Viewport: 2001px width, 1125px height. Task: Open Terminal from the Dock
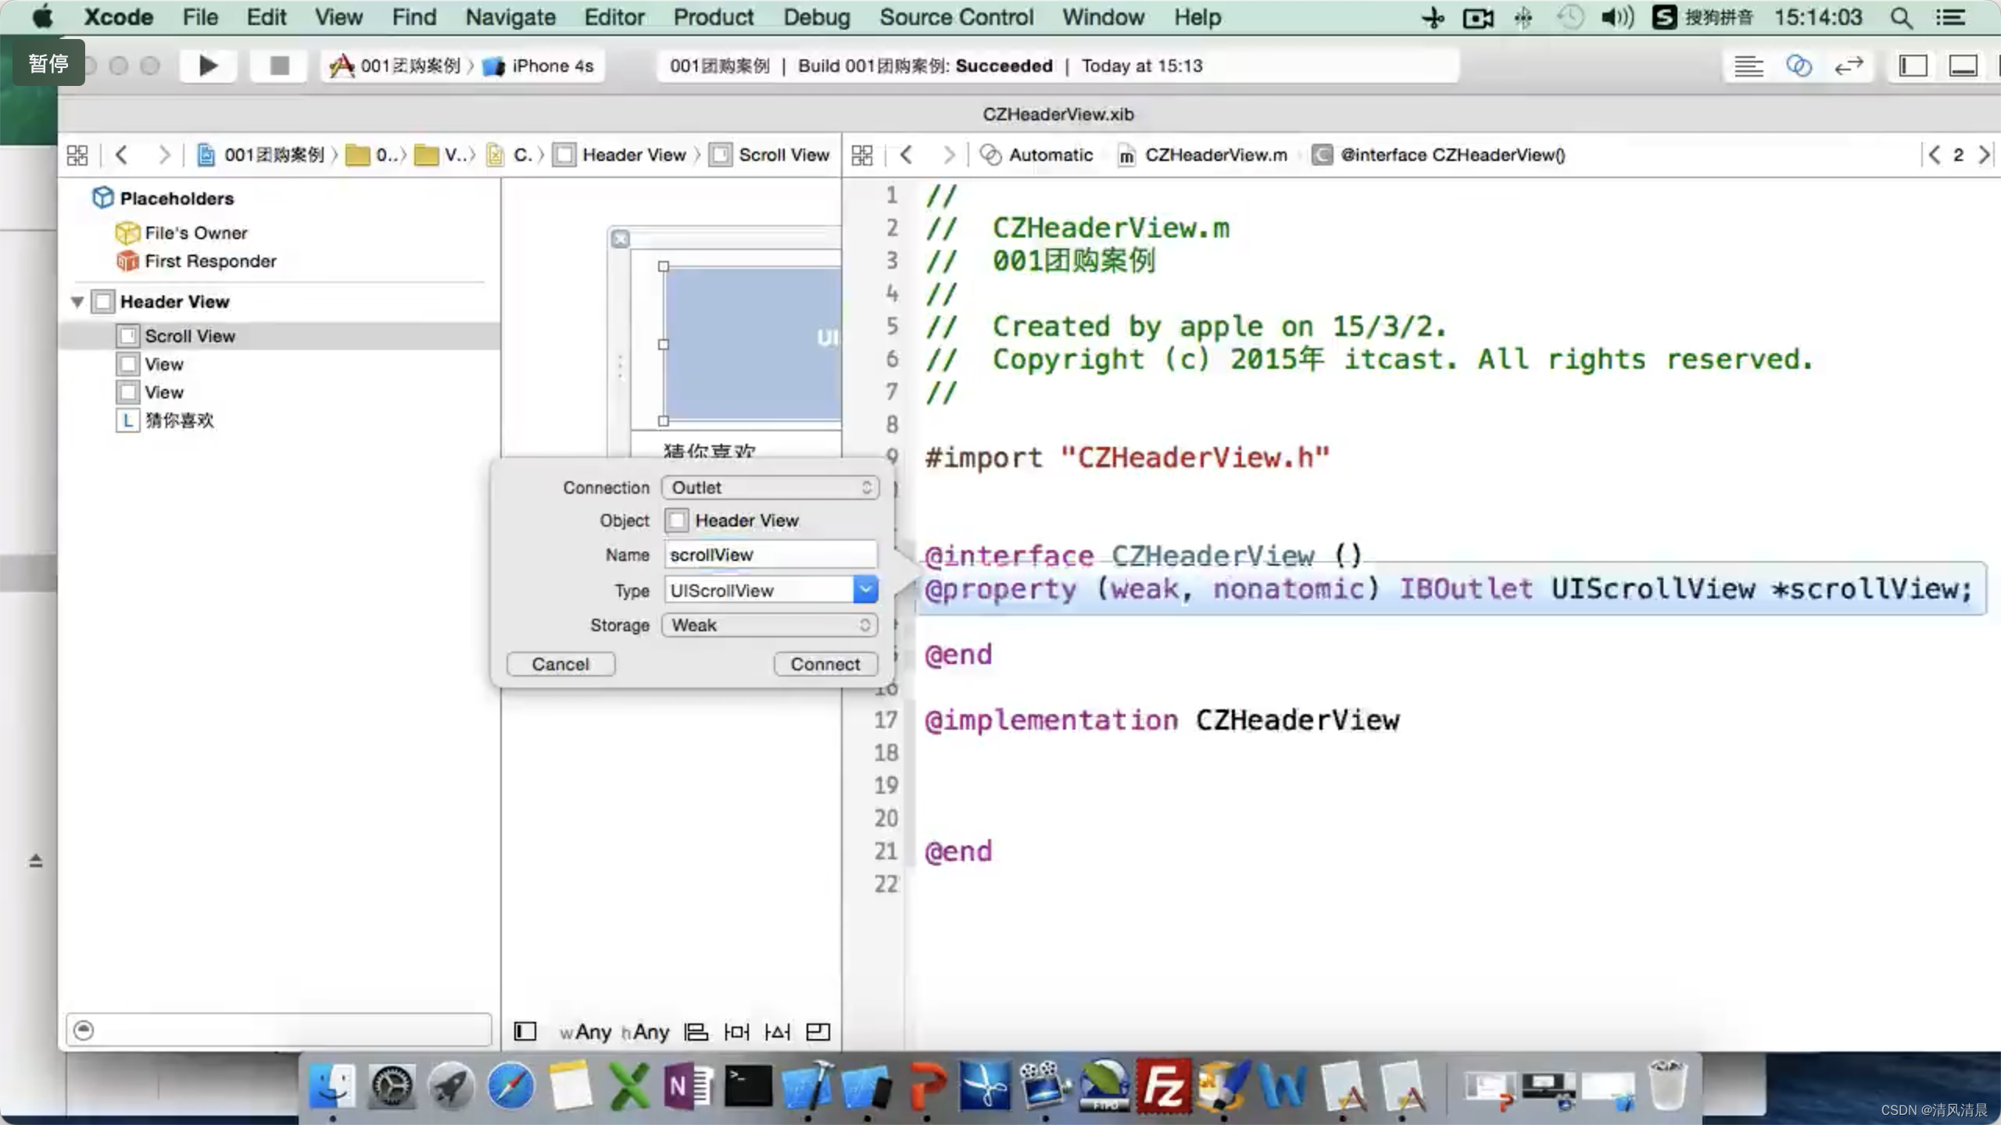coord(748,1086)
